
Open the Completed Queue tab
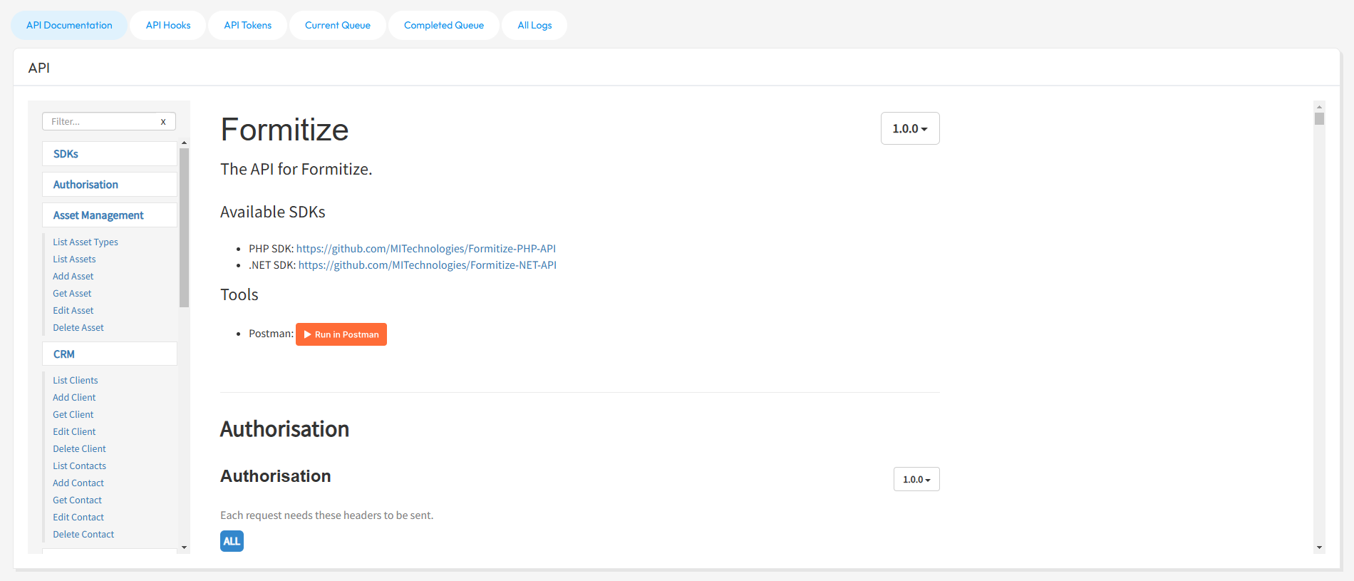444,25
